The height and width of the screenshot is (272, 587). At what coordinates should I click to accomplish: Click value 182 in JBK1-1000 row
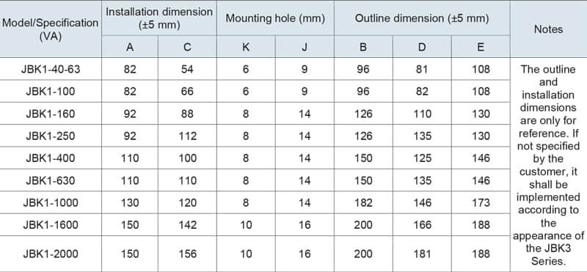click(x=363, y=202)
